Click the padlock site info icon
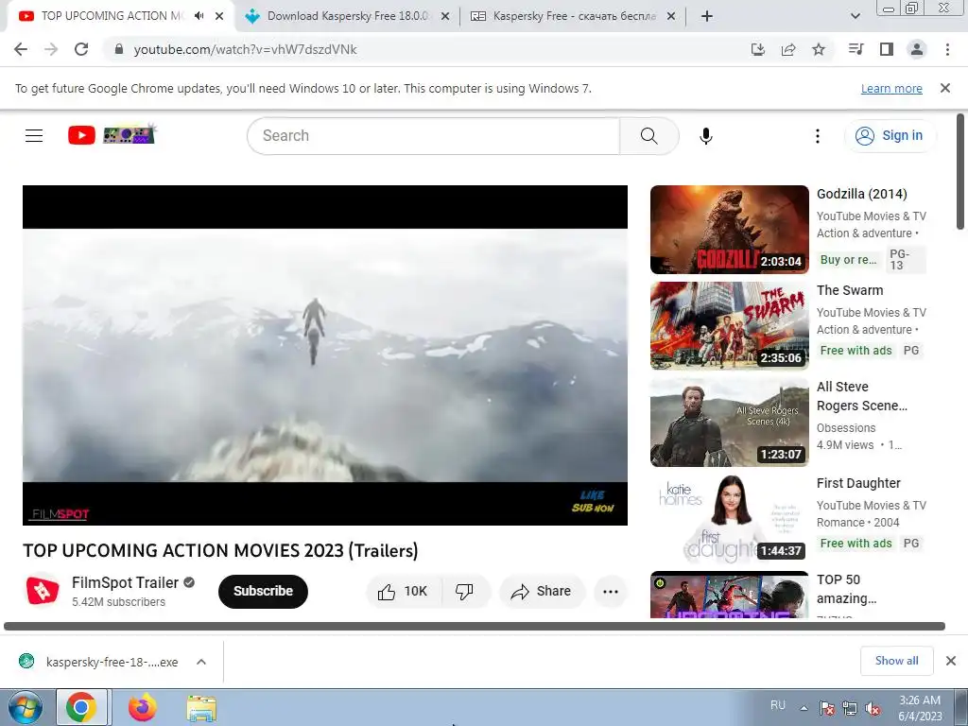Screen dimensions: 968x726 pyautogui.click(x=119, y=49)
